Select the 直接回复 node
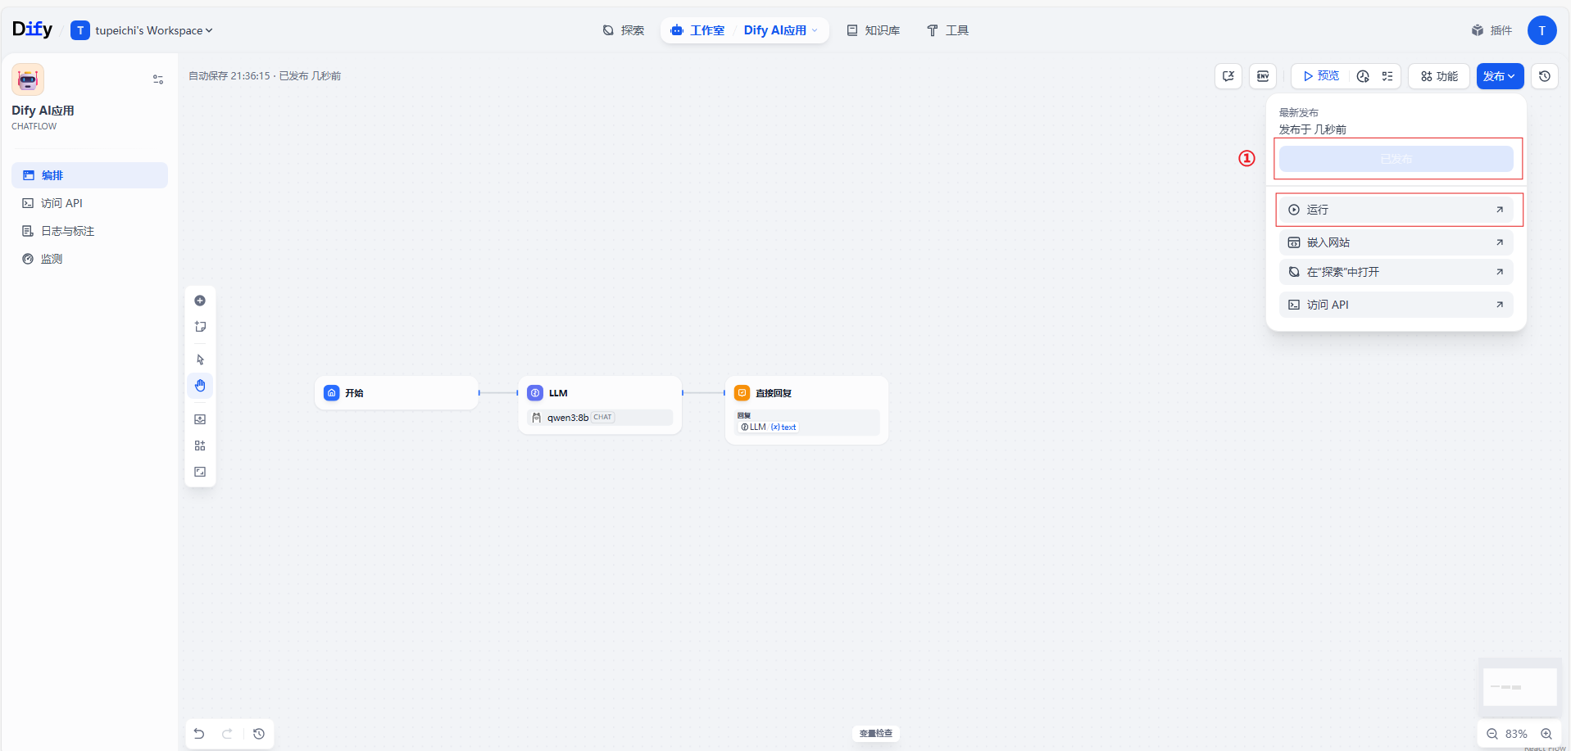The width and height of the screenshot is (1571, 751). click(x=806, y=409)
